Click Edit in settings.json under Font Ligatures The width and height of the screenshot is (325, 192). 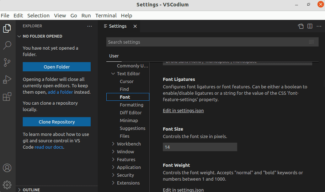[x=183, y=110]
